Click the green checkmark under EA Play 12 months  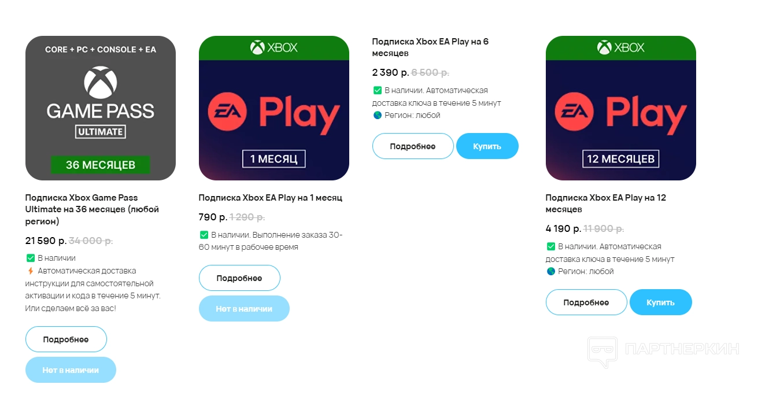click(551, 246)
